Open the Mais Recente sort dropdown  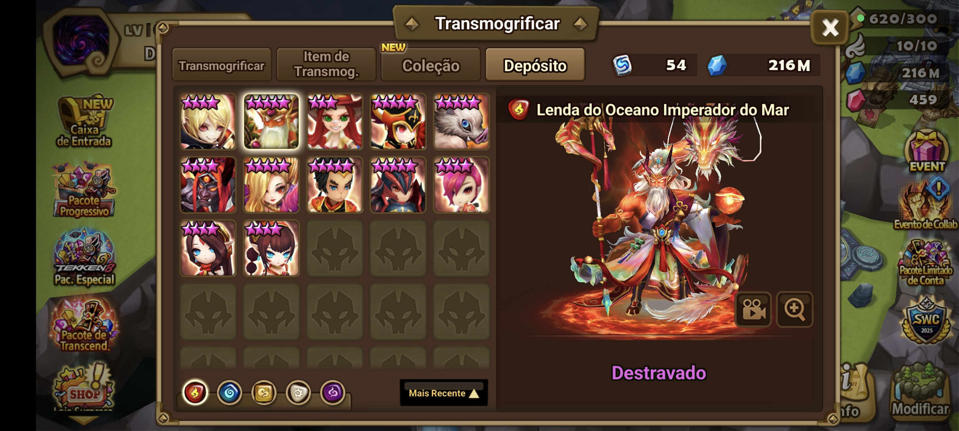443,393
